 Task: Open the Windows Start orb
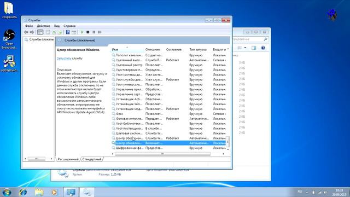point(7,192)
